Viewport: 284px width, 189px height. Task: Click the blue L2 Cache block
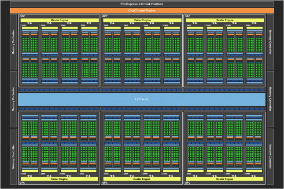[142, 99]
